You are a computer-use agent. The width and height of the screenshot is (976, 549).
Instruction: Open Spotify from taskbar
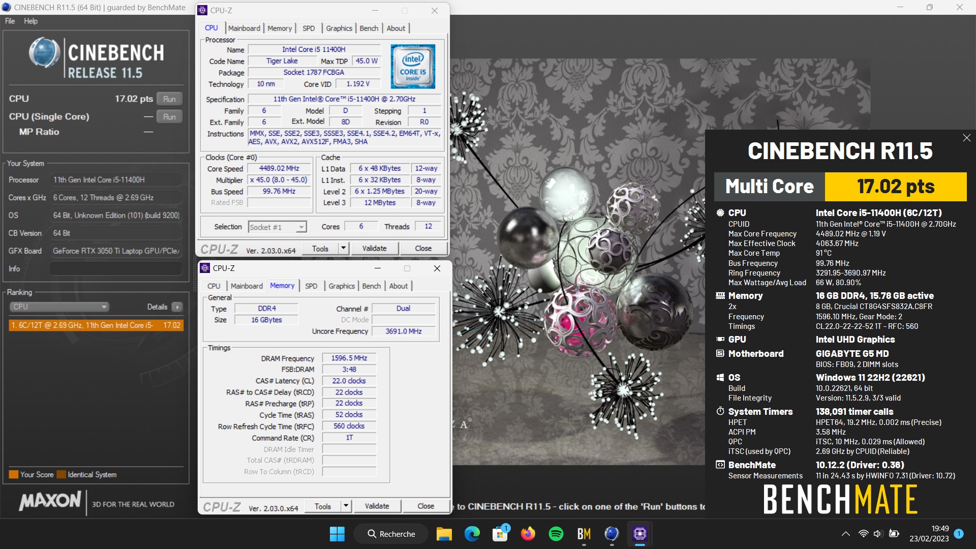(556, 534)
